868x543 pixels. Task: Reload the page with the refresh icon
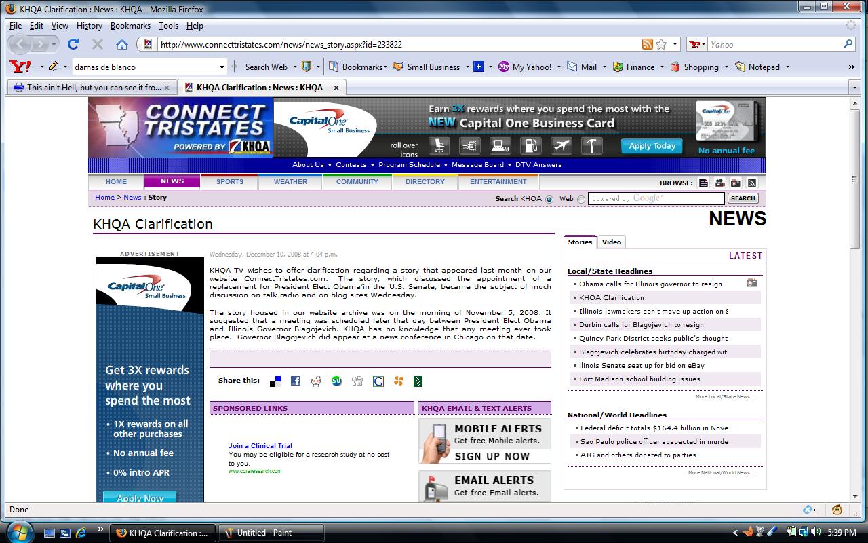73,45
